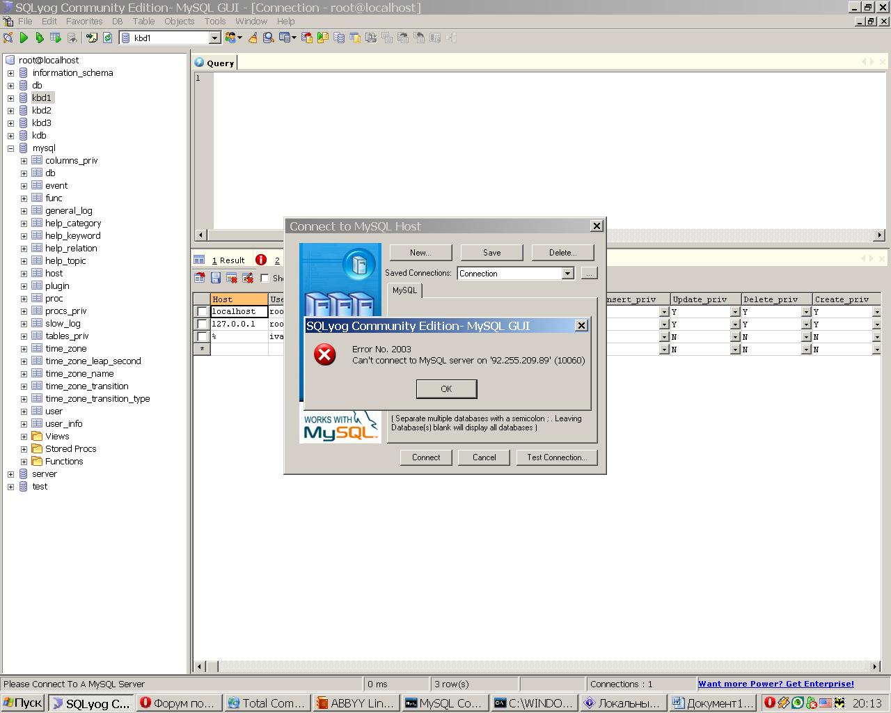Click the refresh object browser icon
Image resolution: width=891 pixels, height=713 pixels.
click(108, 38)
